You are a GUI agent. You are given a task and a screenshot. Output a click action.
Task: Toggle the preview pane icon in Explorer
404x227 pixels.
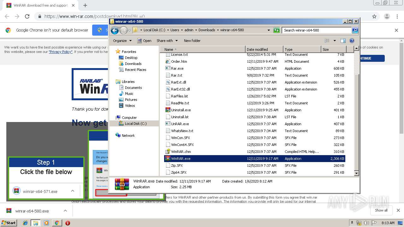pyautogui.click(x=343, y=41)
